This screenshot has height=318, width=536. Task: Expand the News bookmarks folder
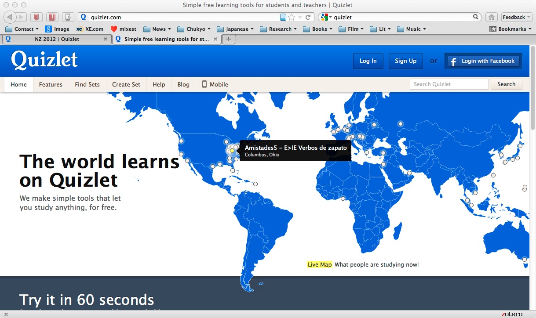click(157, 29)
